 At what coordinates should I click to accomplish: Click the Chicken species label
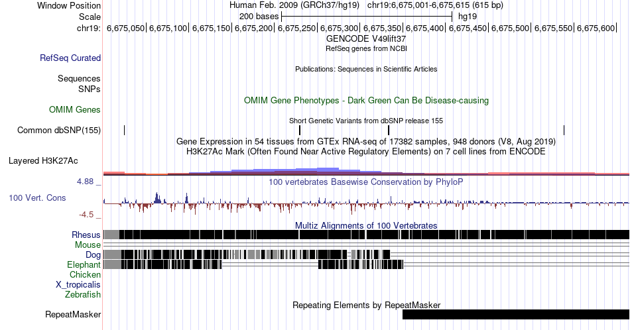(85, 274)
